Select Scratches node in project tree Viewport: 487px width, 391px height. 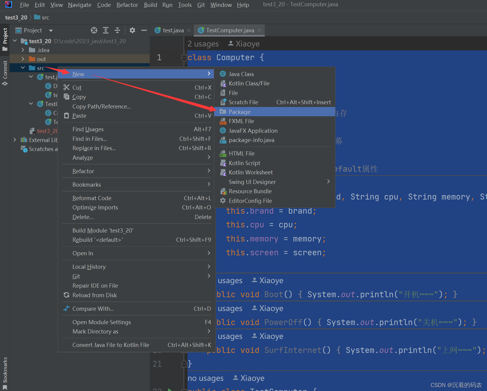click(x=39, y=149)
